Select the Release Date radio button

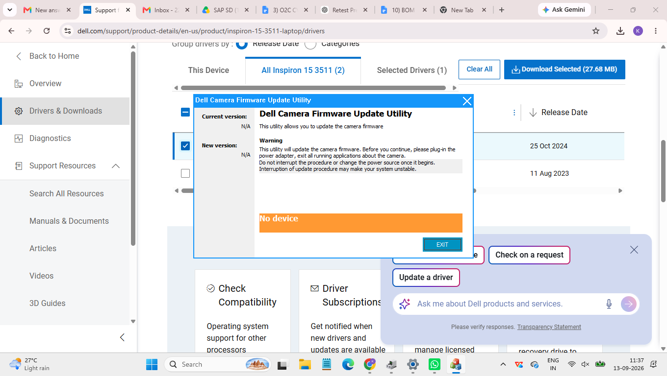point(242,44)
